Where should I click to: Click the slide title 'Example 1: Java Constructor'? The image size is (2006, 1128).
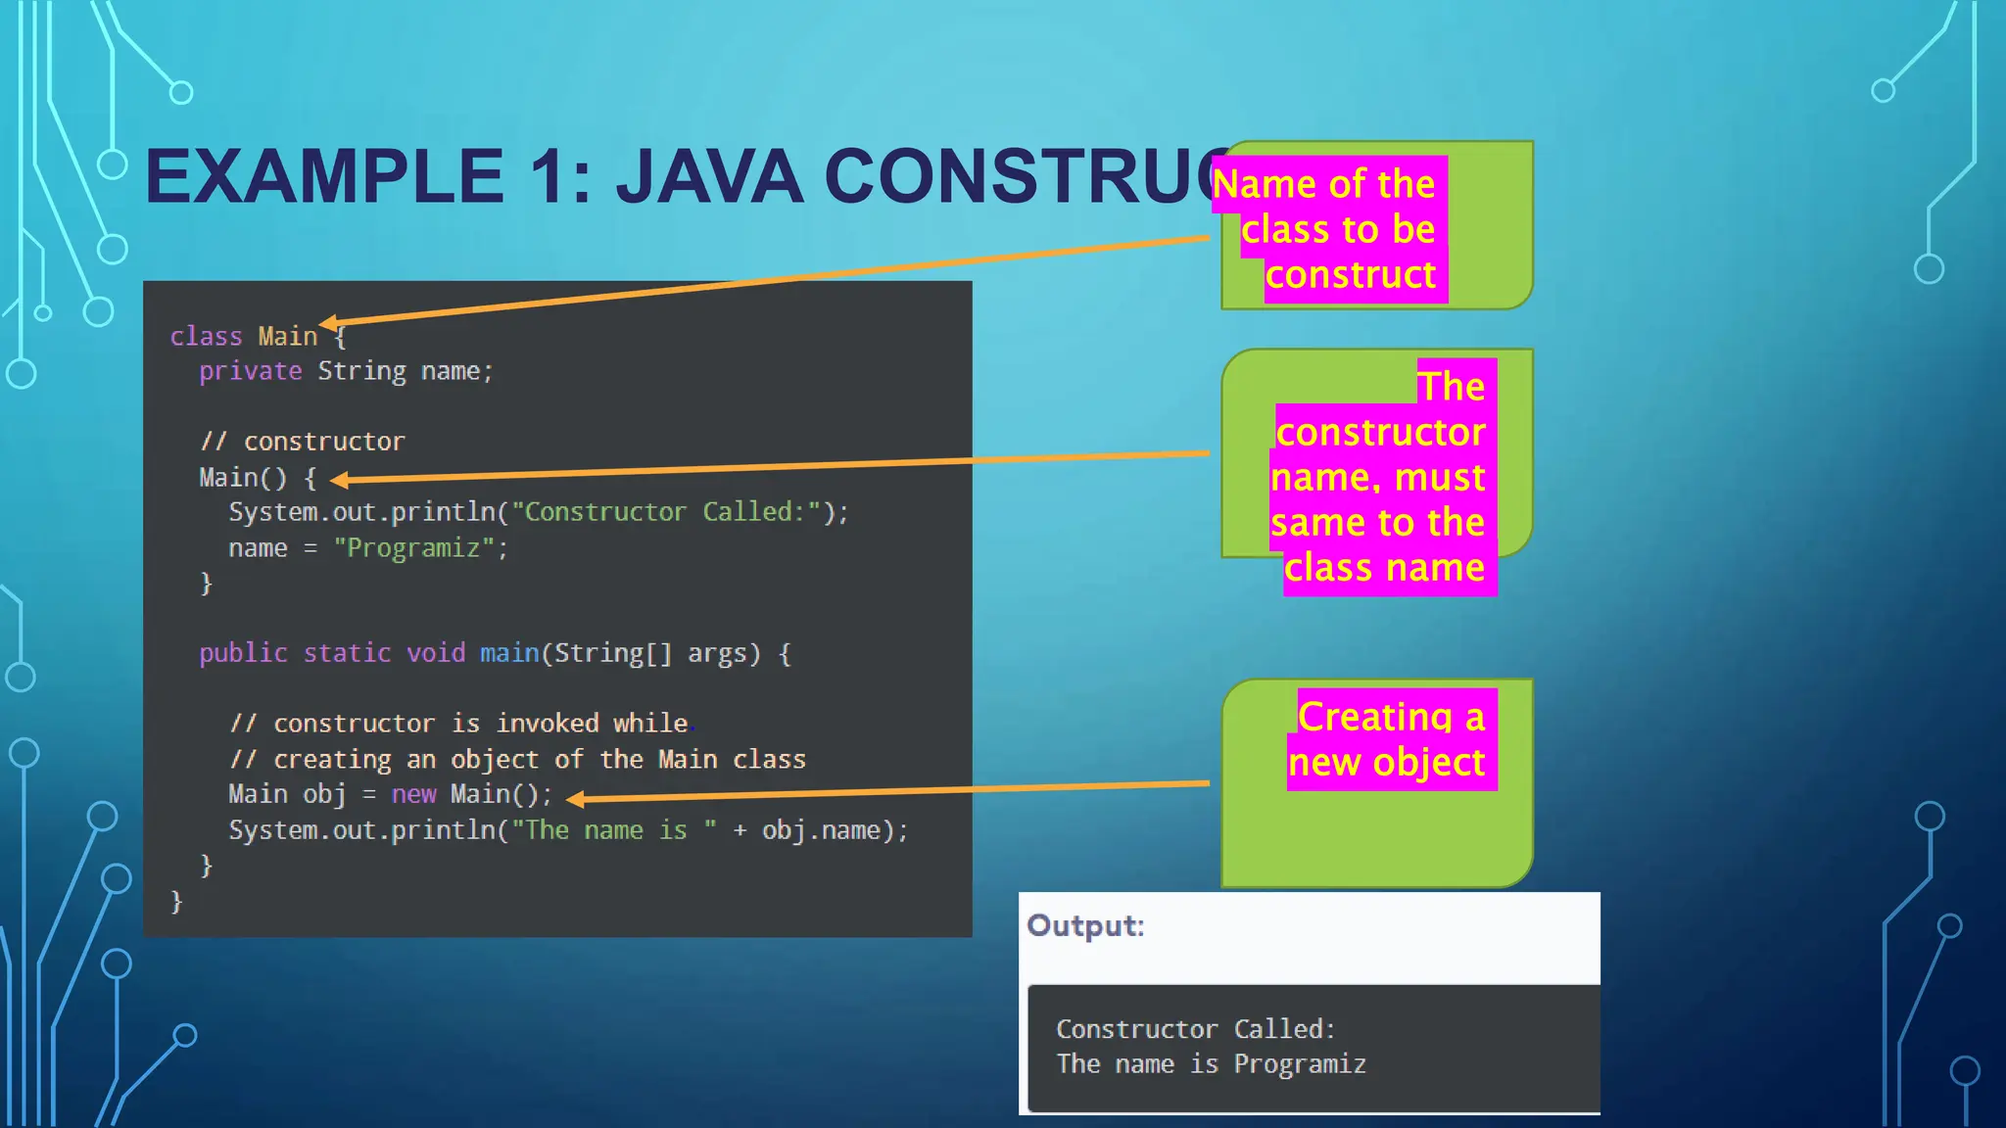[x=676, y=177]
